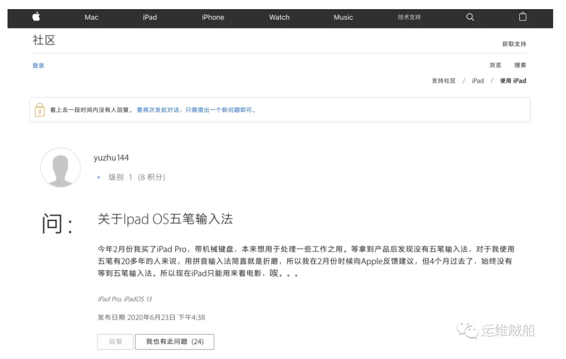Go to iPad breadcrumb link

[x=477, y=81]
